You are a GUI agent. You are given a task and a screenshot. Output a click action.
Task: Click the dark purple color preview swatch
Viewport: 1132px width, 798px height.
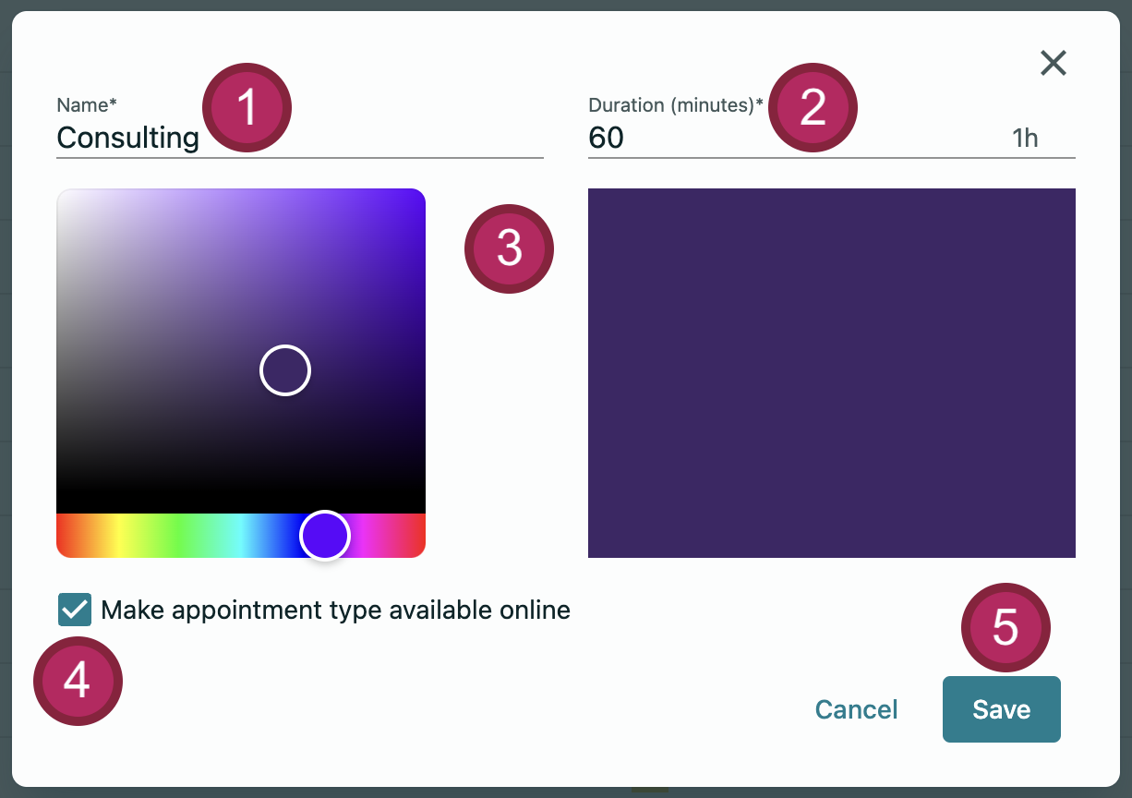831,372
